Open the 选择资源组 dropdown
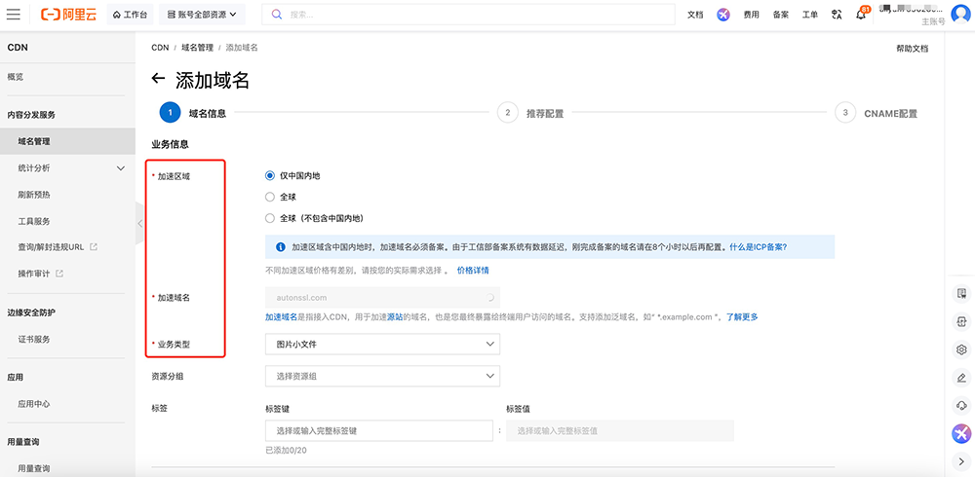This screenshot has height=477, width=975. click(382, 376)
